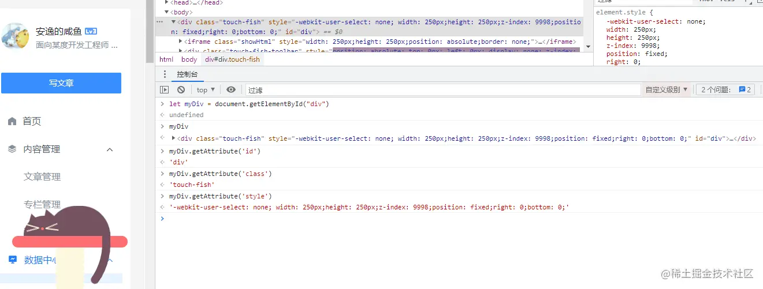Image resolution: width=763 pixels, height=289 pixels.
Task: Click the position: fixed style property
Action: [x=637, y=54]
